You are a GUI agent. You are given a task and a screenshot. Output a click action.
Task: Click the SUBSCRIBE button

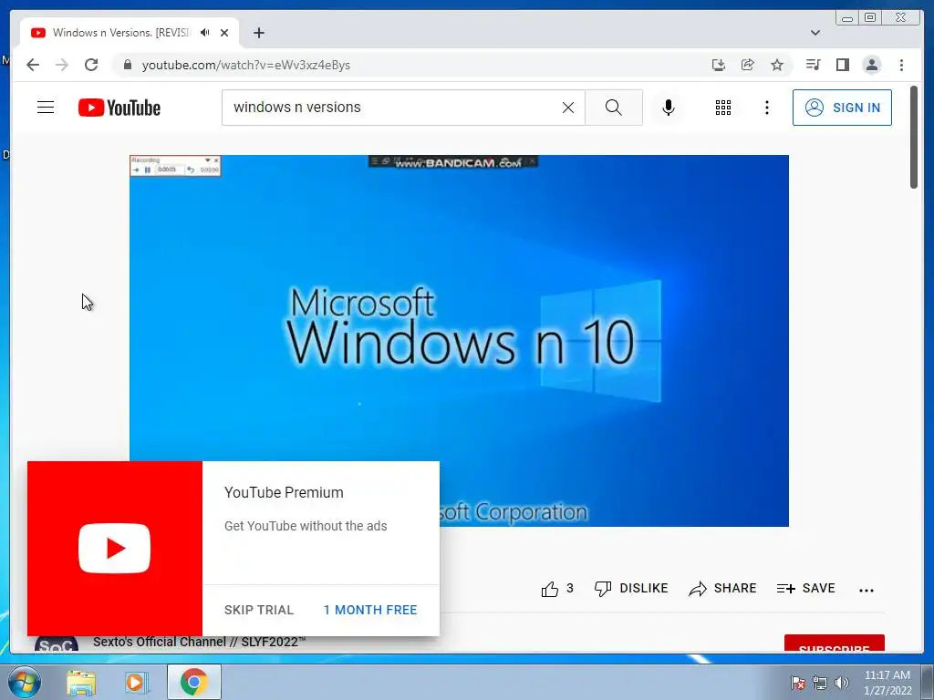(834, 644)
